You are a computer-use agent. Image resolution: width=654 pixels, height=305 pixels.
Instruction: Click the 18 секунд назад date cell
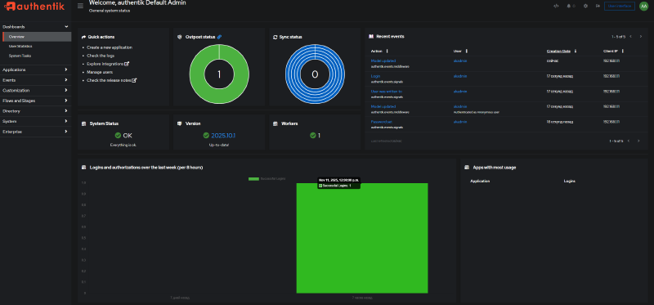click(x=560, y=122)
